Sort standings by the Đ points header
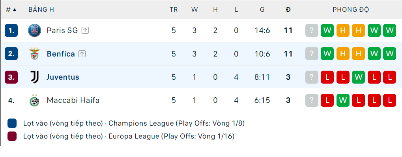This screenshot has height=157, width=402. (288, 10)
